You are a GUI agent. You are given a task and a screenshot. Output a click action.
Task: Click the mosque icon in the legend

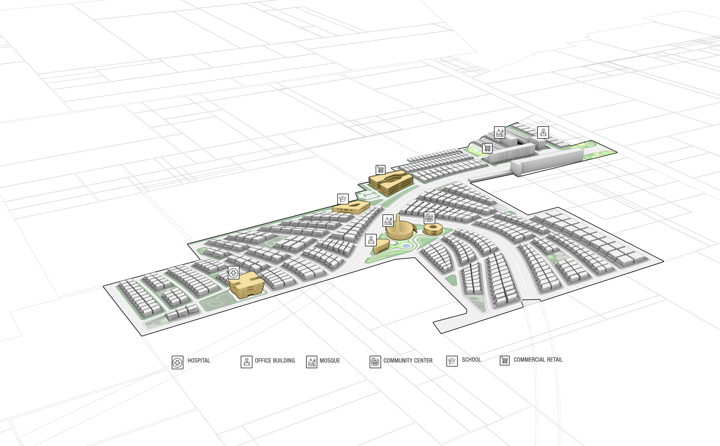pyautogui.click(x=312, y=362)
